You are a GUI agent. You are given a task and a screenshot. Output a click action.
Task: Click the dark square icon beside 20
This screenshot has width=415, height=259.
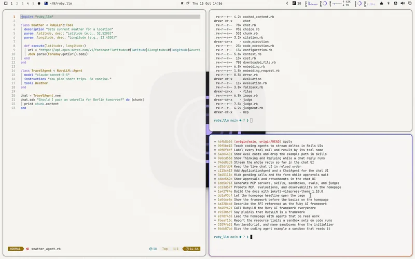(x=294, y=4)
